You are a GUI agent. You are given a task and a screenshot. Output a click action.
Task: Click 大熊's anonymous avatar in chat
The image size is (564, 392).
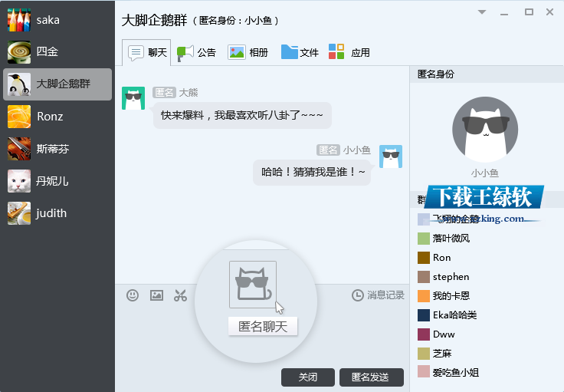(133, 98)
